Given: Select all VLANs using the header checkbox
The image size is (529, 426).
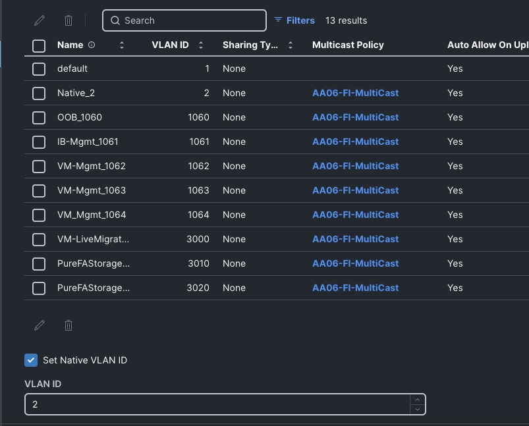Looking at the screenshot, I should [x=38, y=45].
